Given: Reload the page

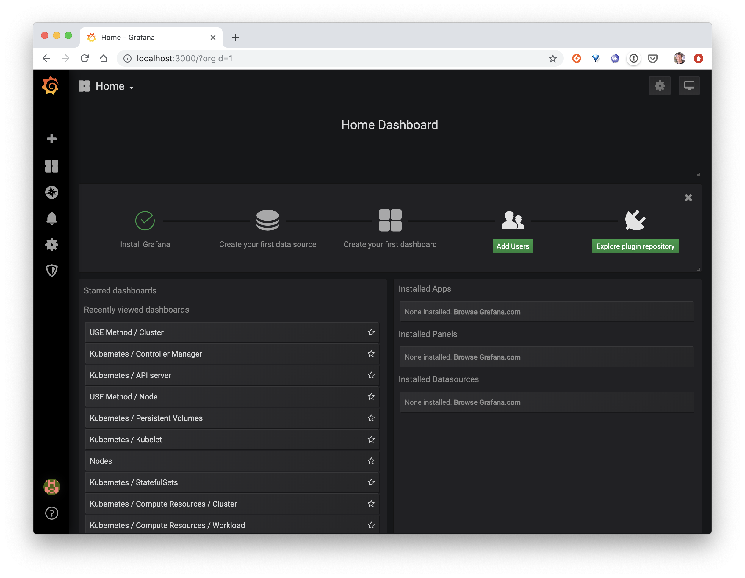Looking at the screenshot, I should [84, 58].
